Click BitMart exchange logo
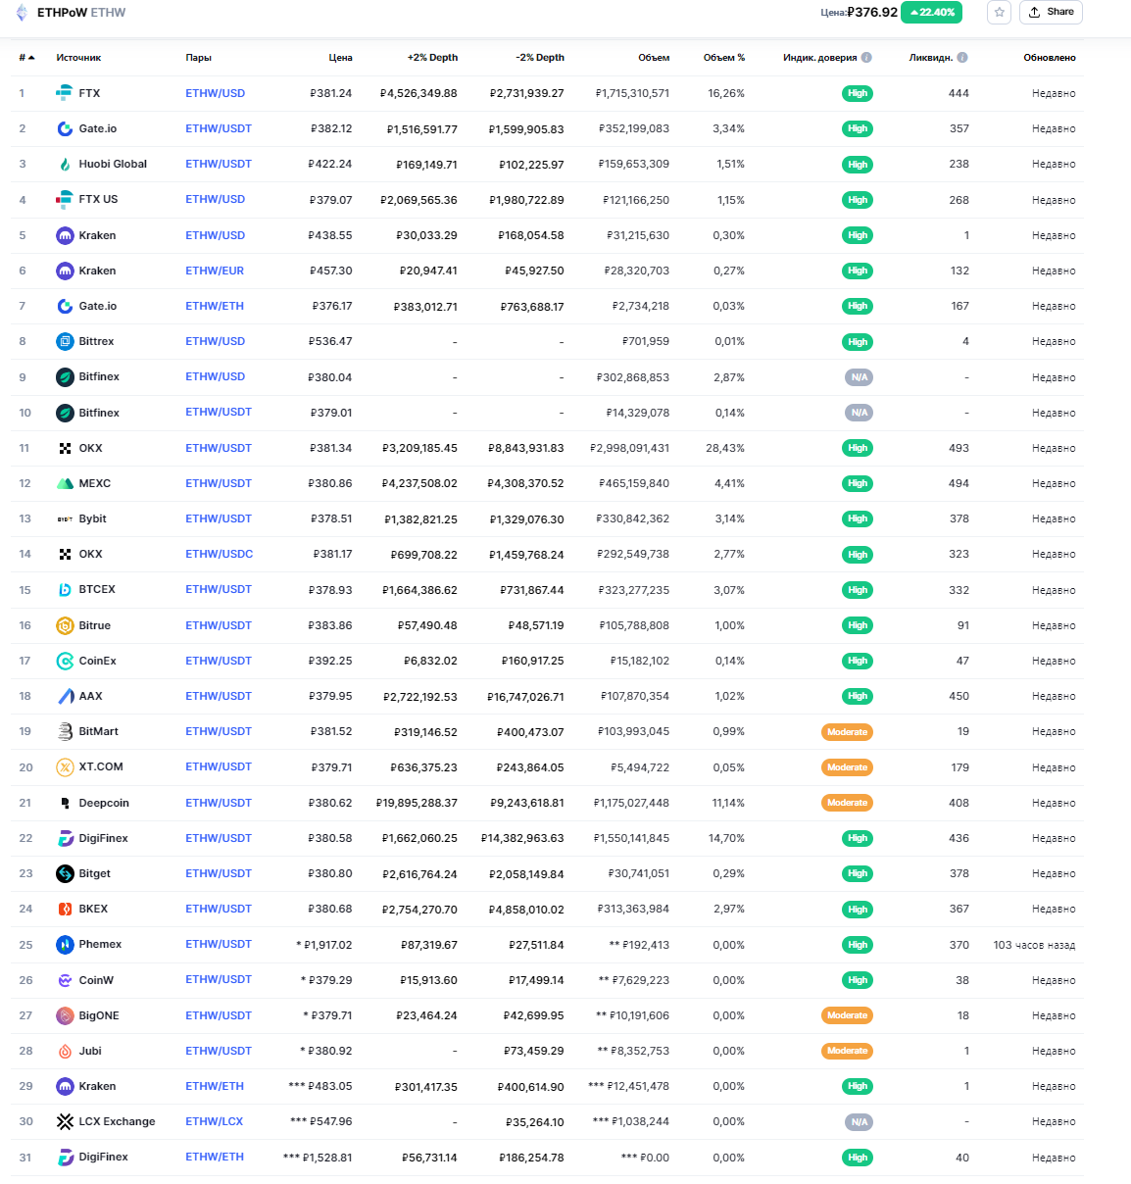 coord(65,731)
